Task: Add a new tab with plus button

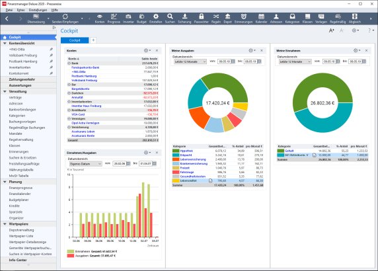Action: pos(93,40)
